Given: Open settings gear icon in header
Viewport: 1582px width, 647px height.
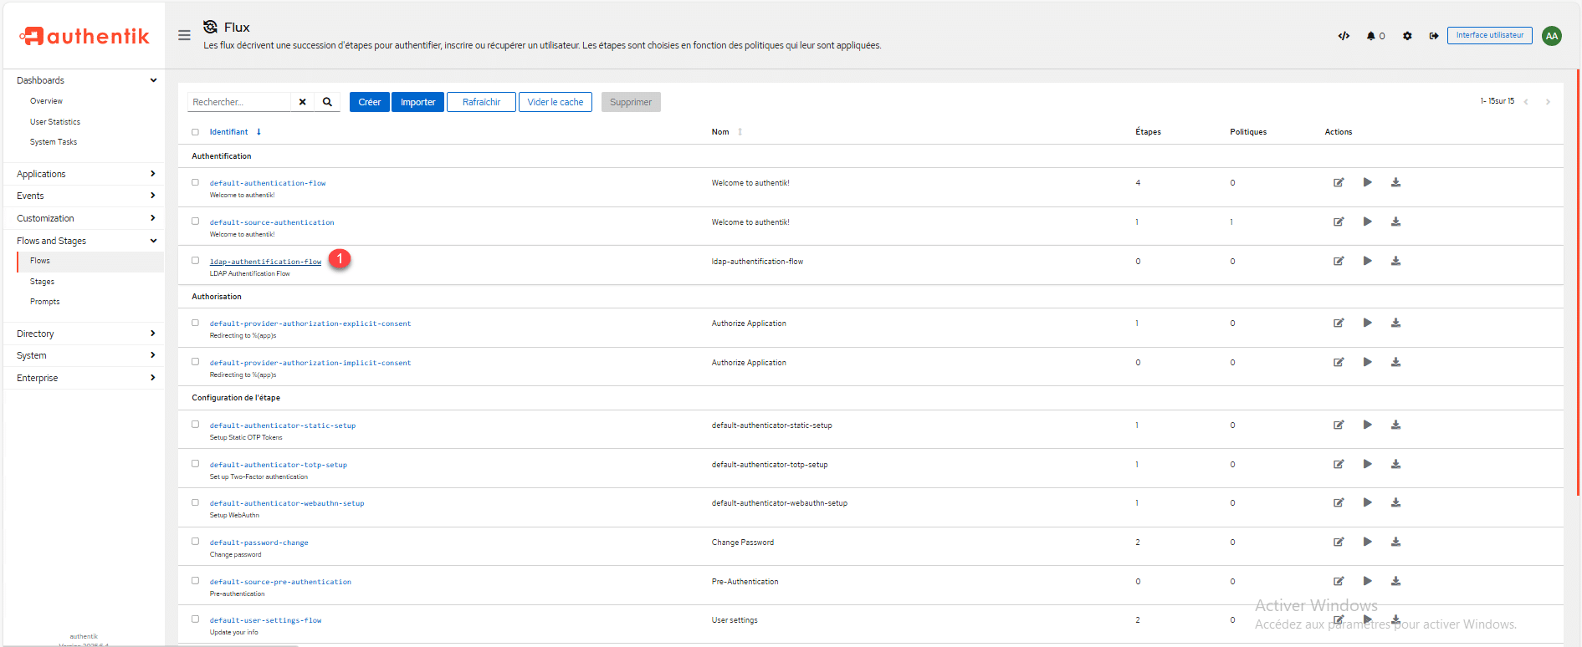Looking at the screenshot, I should tap(1407, 36).
